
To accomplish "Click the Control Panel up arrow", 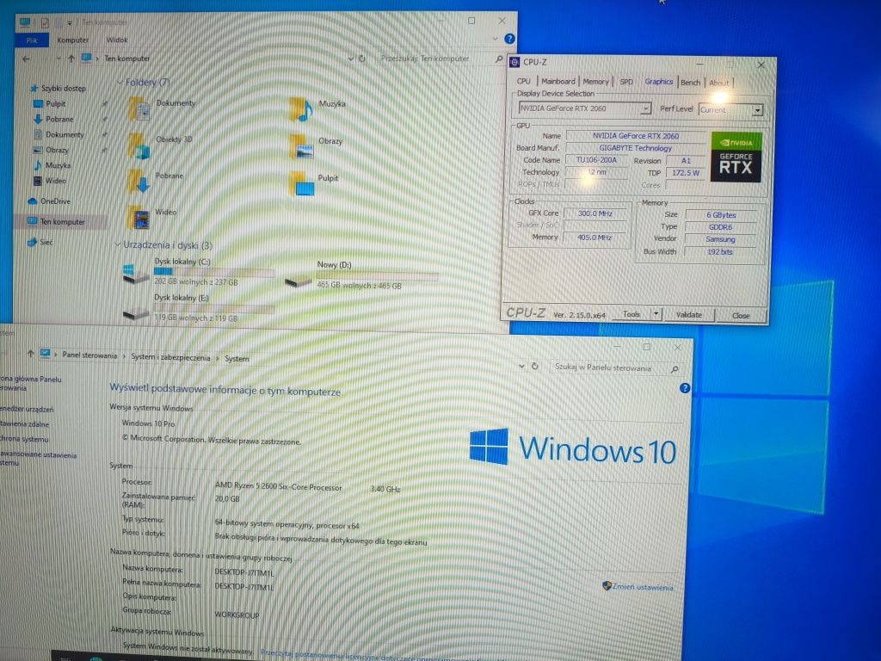I will [x=30, y=354].
